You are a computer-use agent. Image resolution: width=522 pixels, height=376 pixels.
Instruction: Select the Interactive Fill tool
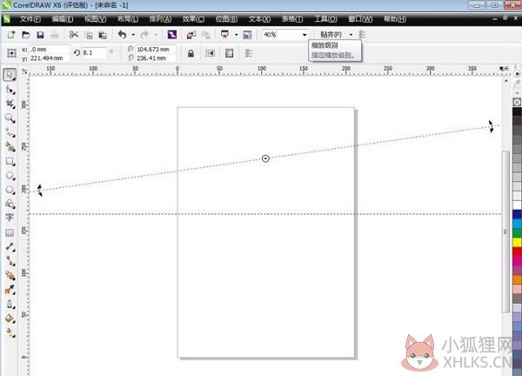point(10,332)
